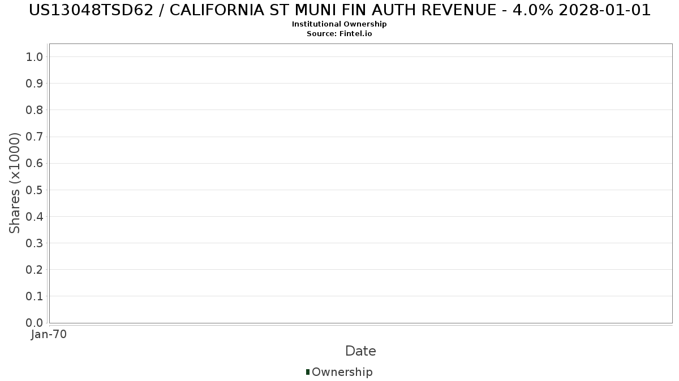Click the 0.4 y-axis tick label

35,217
